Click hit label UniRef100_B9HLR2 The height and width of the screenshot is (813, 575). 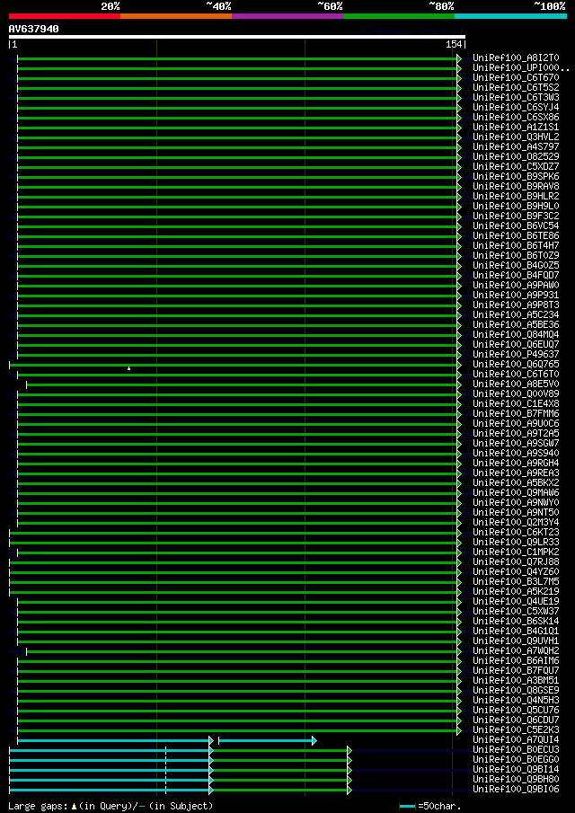(x=516, y=197)
